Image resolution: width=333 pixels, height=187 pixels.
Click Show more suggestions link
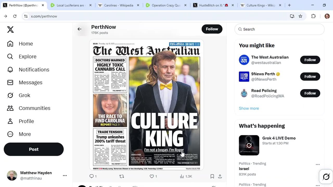(x=249, y=108)
